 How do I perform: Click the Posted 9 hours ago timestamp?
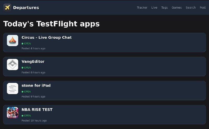tap(33, 96)
